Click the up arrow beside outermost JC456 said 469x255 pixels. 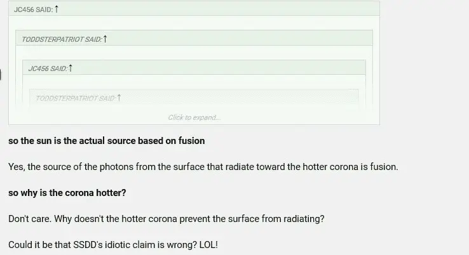pyautogui.click(x=57, y=9)
